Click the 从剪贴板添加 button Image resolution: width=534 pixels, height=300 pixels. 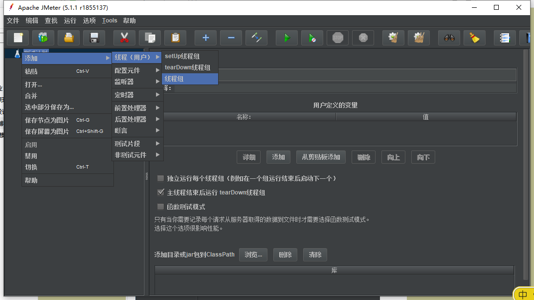coord(321,157)
